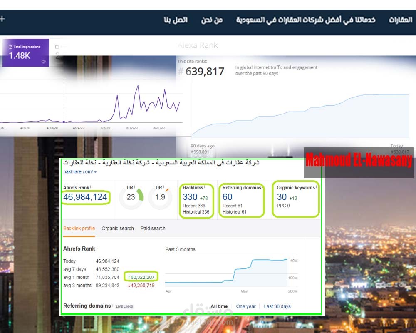Click the DR 1.9 gauge
The height and width of the screenshot is (333, 416).
[160, 197]
